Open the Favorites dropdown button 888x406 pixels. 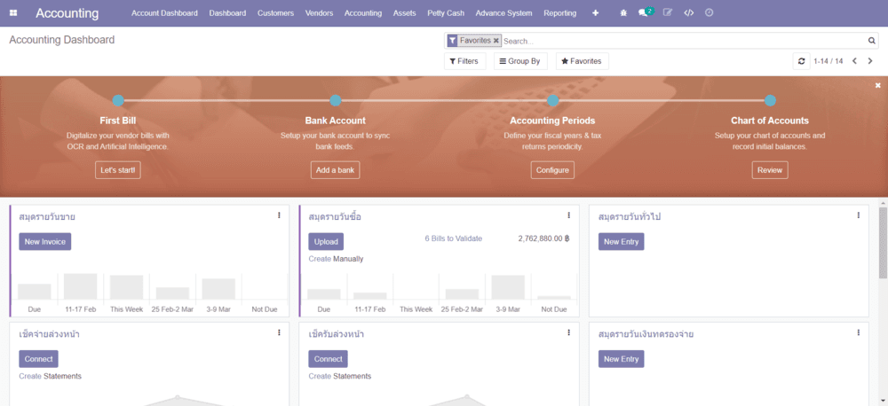coord(583,61)
